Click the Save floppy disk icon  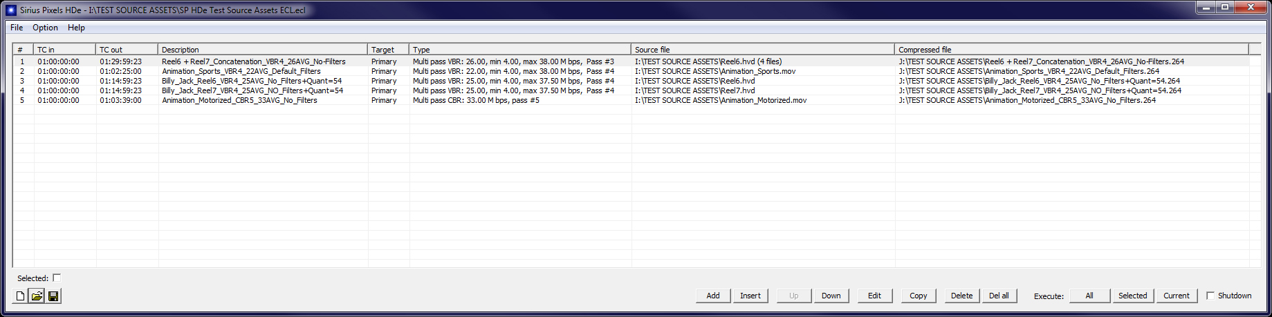pyautogui.click(x=53, y=296)
